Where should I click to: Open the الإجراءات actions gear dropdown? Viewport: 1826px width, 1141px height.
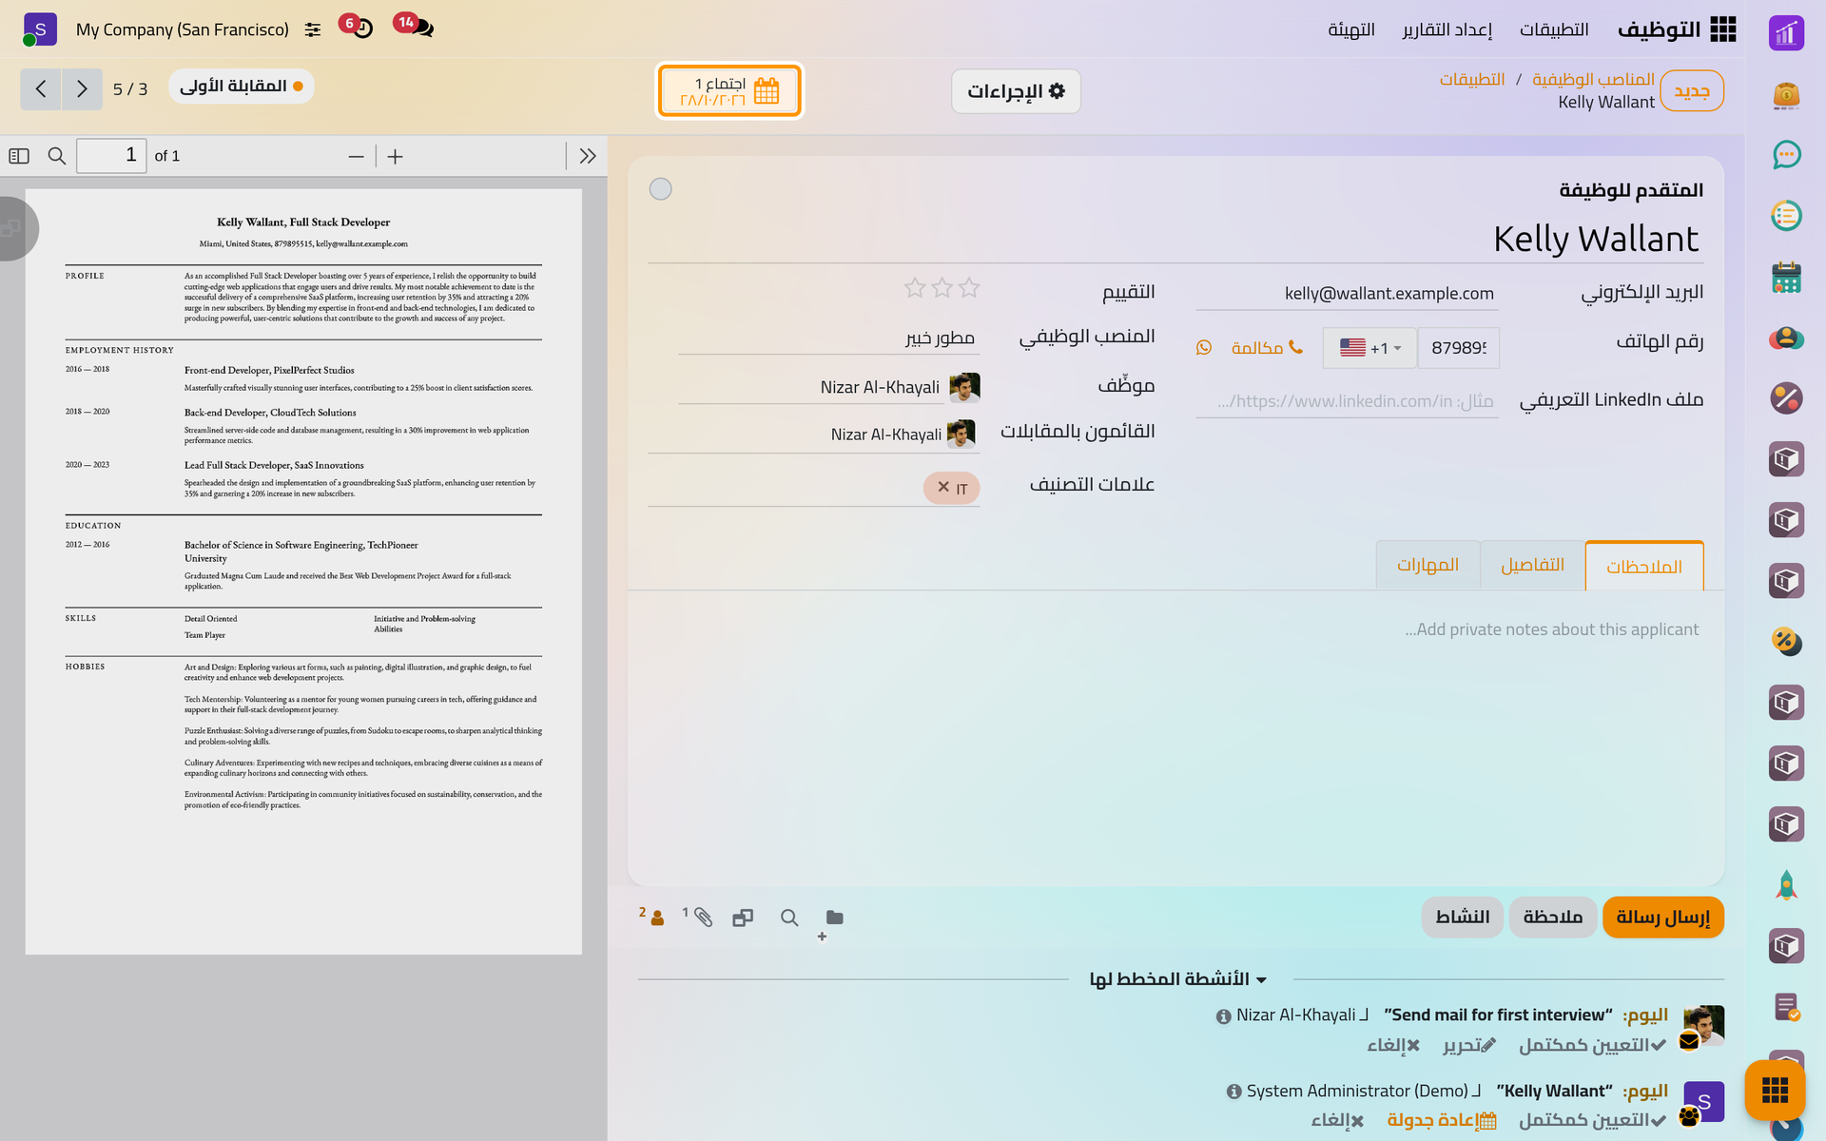[x=1016, y=91]
